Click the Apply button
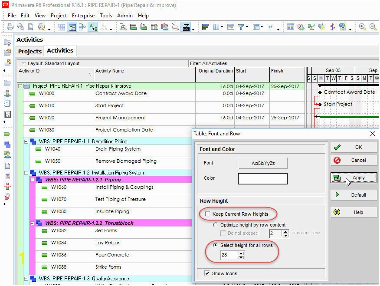380x286 pixels. click(354, 178)
